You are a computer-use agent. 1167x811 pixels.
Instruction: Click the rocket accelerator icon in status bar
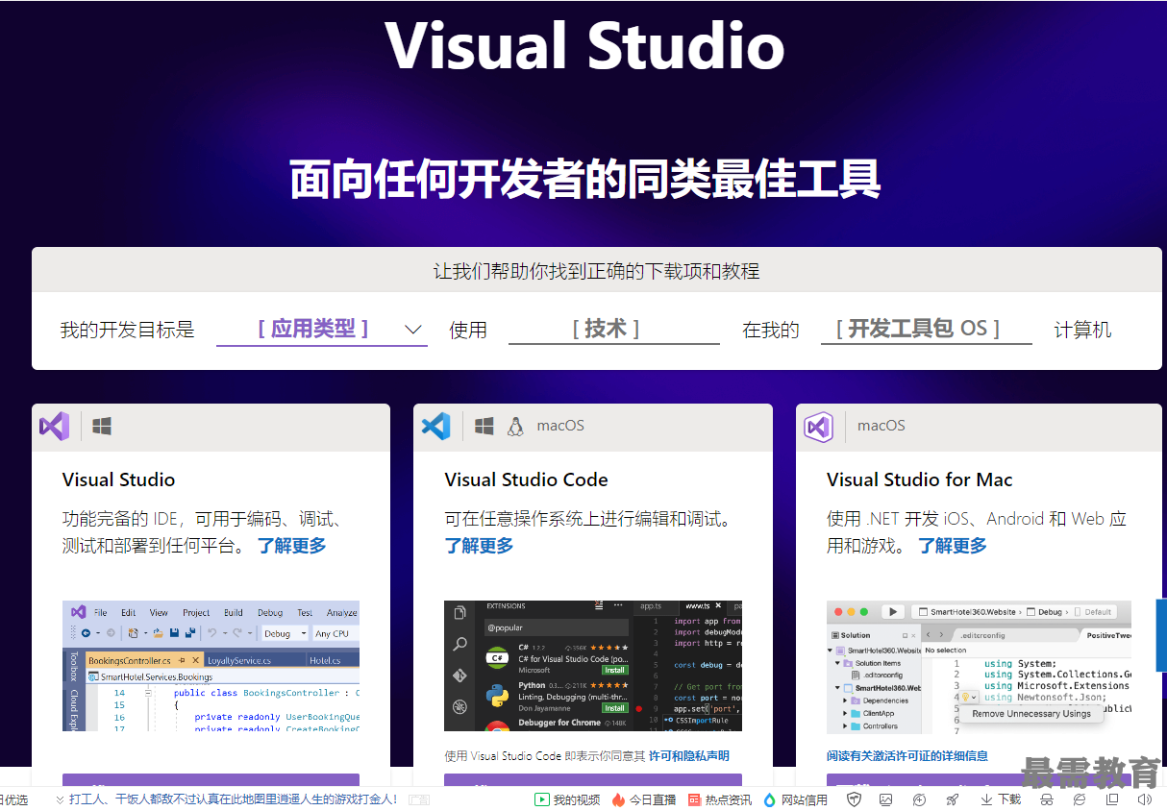point(952,799)
